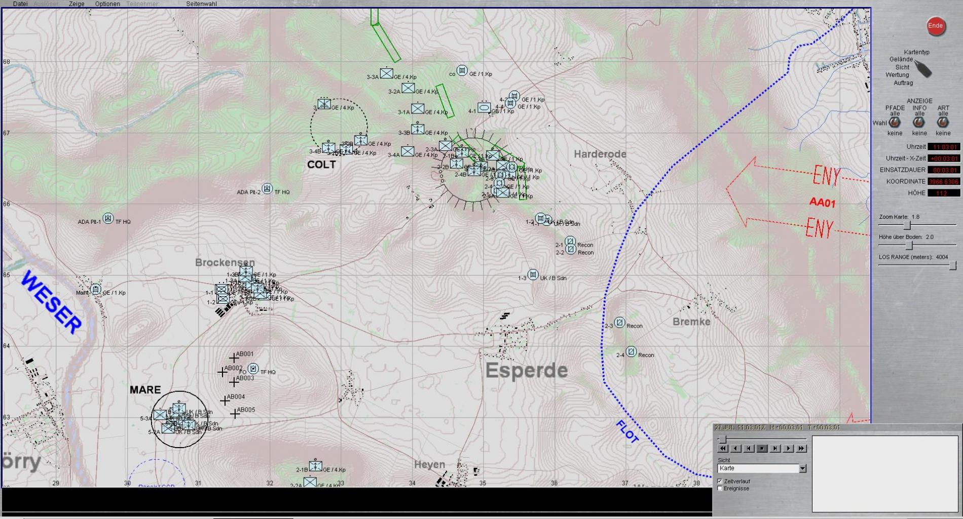Toggle the PFADE display knob
The height and width of the screenshot is (519, 963).
[895, 123]
